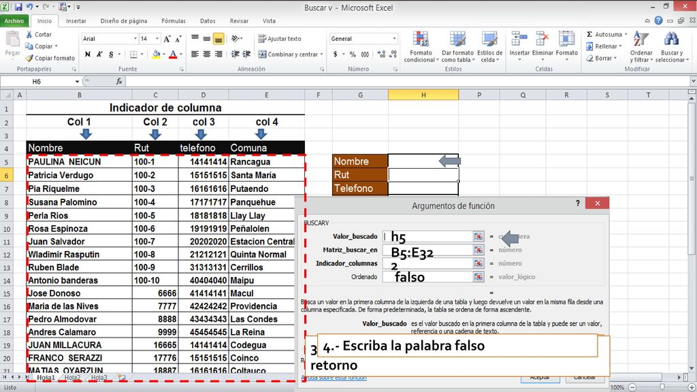Toggle bold N formatting

(x=88, y=54)
